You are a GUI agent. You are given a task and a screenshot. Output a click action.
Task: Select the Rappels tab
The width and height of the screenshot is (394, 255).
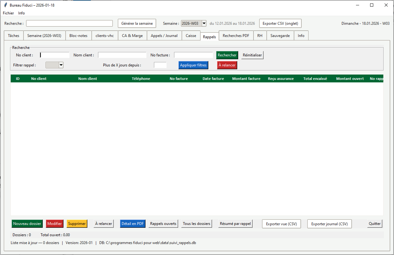click(209, 37)
